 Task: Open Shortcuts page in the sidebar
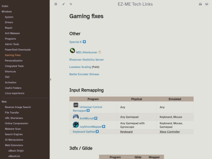10,71
